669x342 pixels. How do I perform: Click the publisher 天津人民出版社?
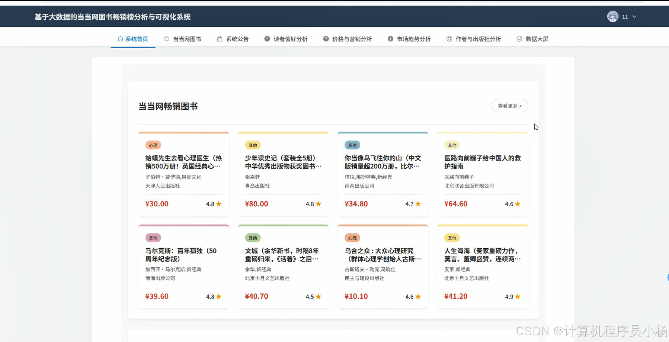point(163,186)
